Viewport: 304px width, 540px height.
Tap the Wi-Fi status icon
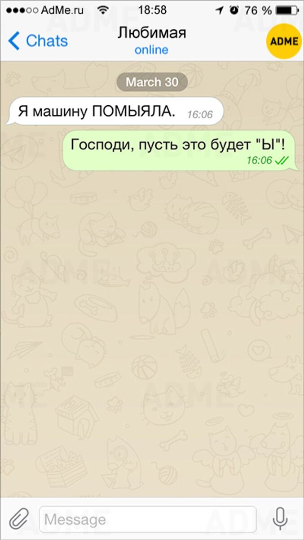point(104,10)
